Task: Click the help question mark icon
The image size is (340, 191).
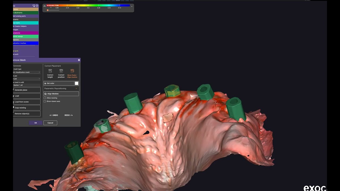Action: click(37, 6)
